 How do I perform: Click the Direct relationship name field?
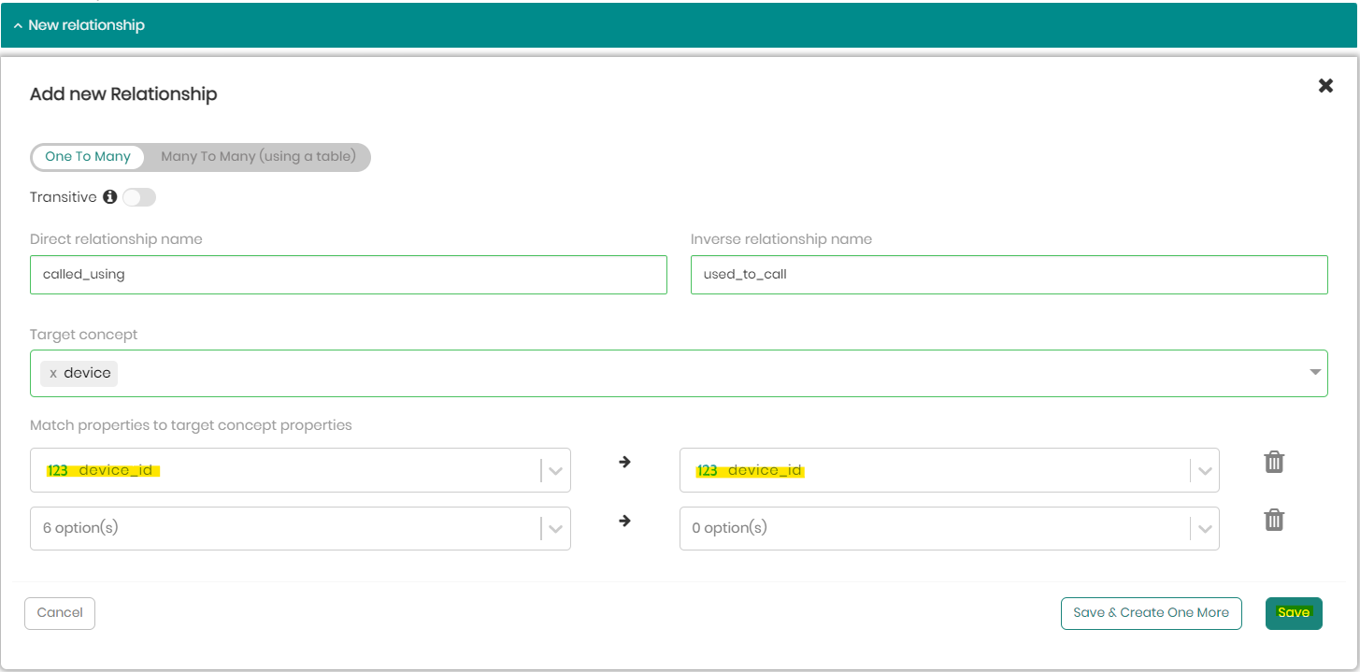click(x=348, y=275)
